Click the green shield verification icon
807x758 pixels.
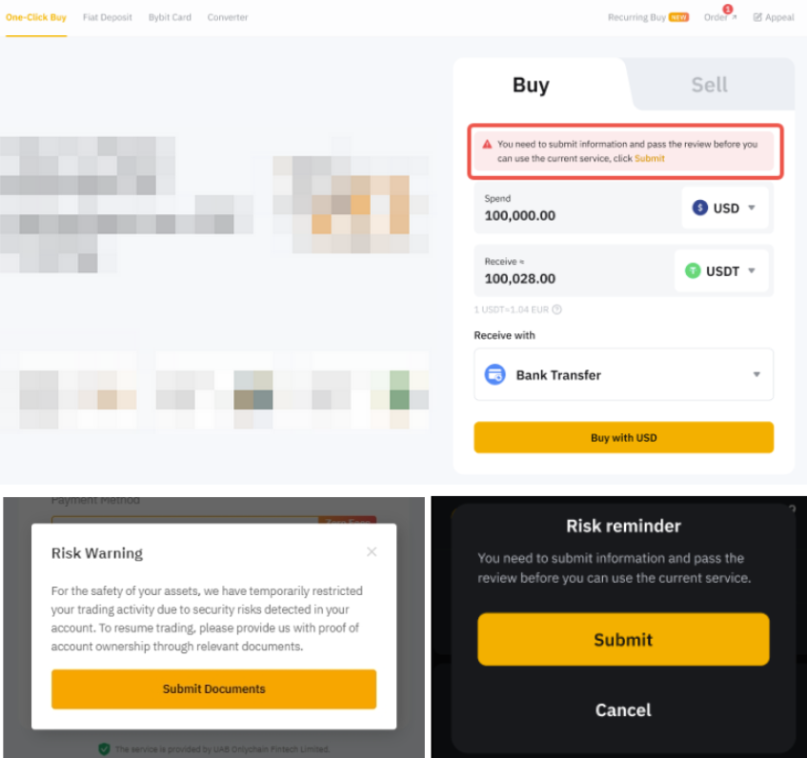pyautogui.click(x=104, y=749)
